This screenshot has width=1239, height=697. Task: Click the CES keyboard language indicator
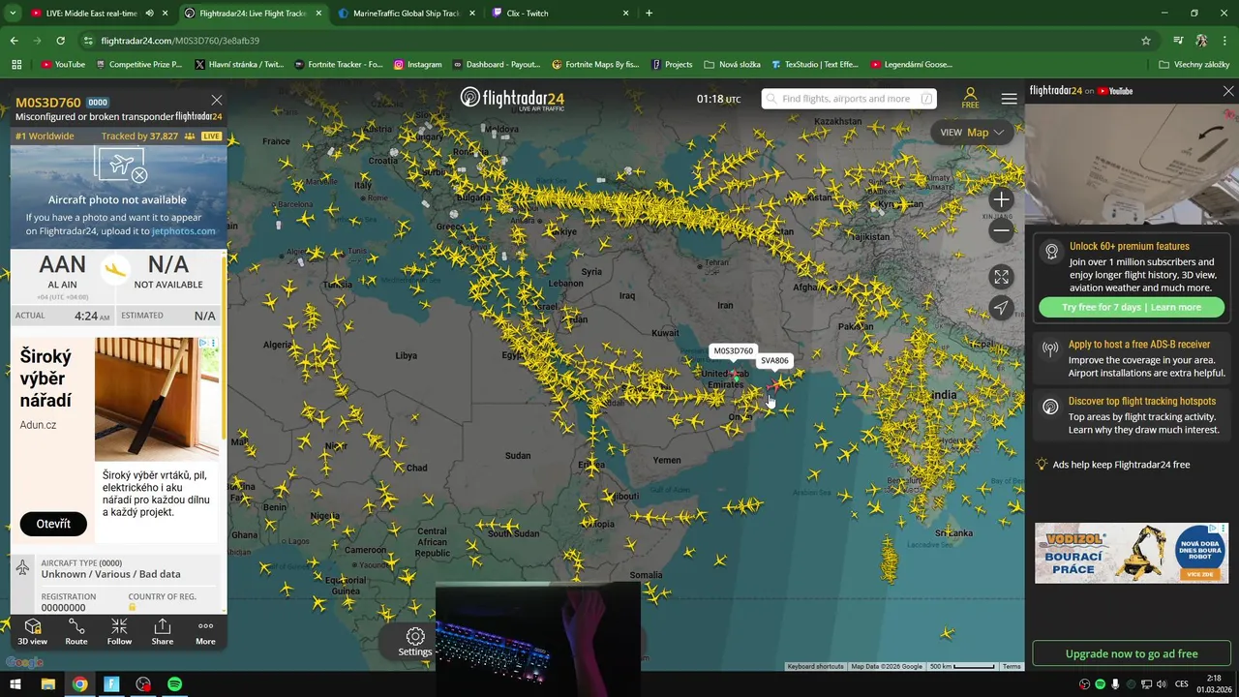(x=1181, y=684)
